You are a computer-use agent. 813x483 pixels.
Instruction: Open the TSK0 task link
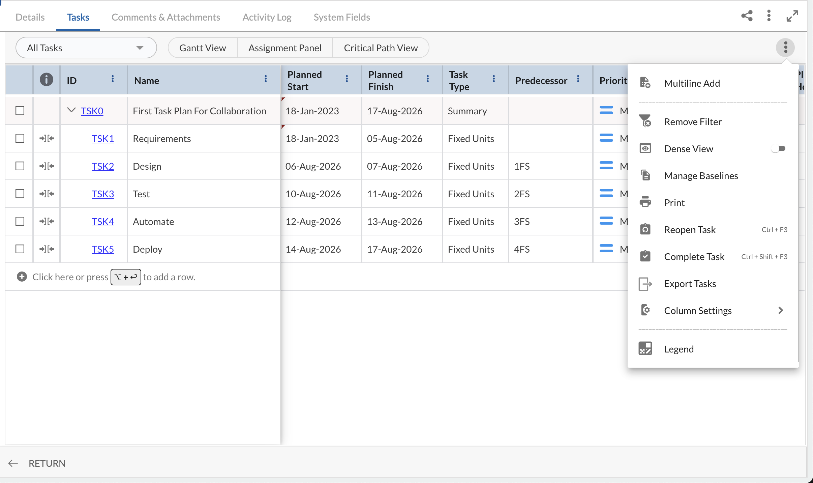[x=92, y=111]
